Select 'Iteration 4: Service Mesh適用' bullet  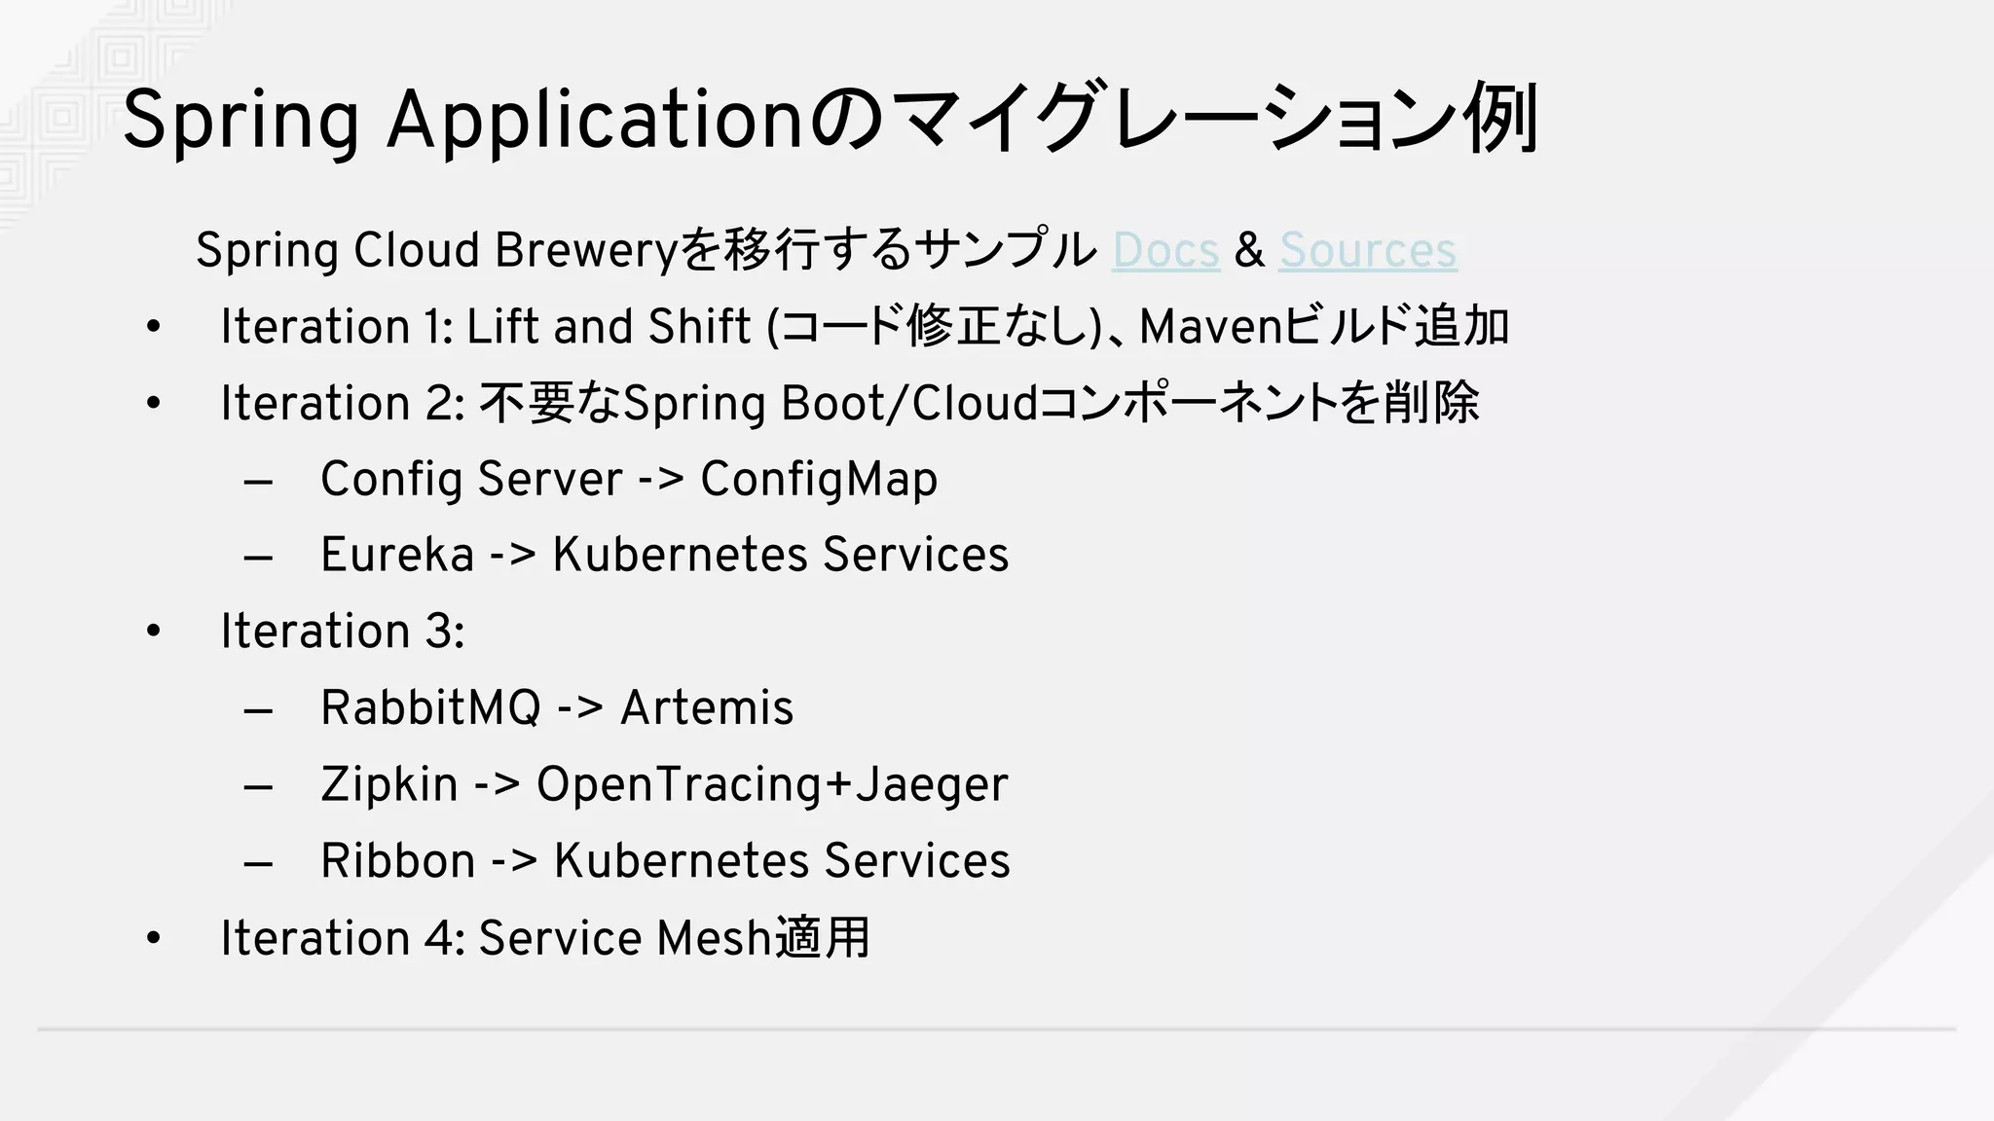coord(545,938)
